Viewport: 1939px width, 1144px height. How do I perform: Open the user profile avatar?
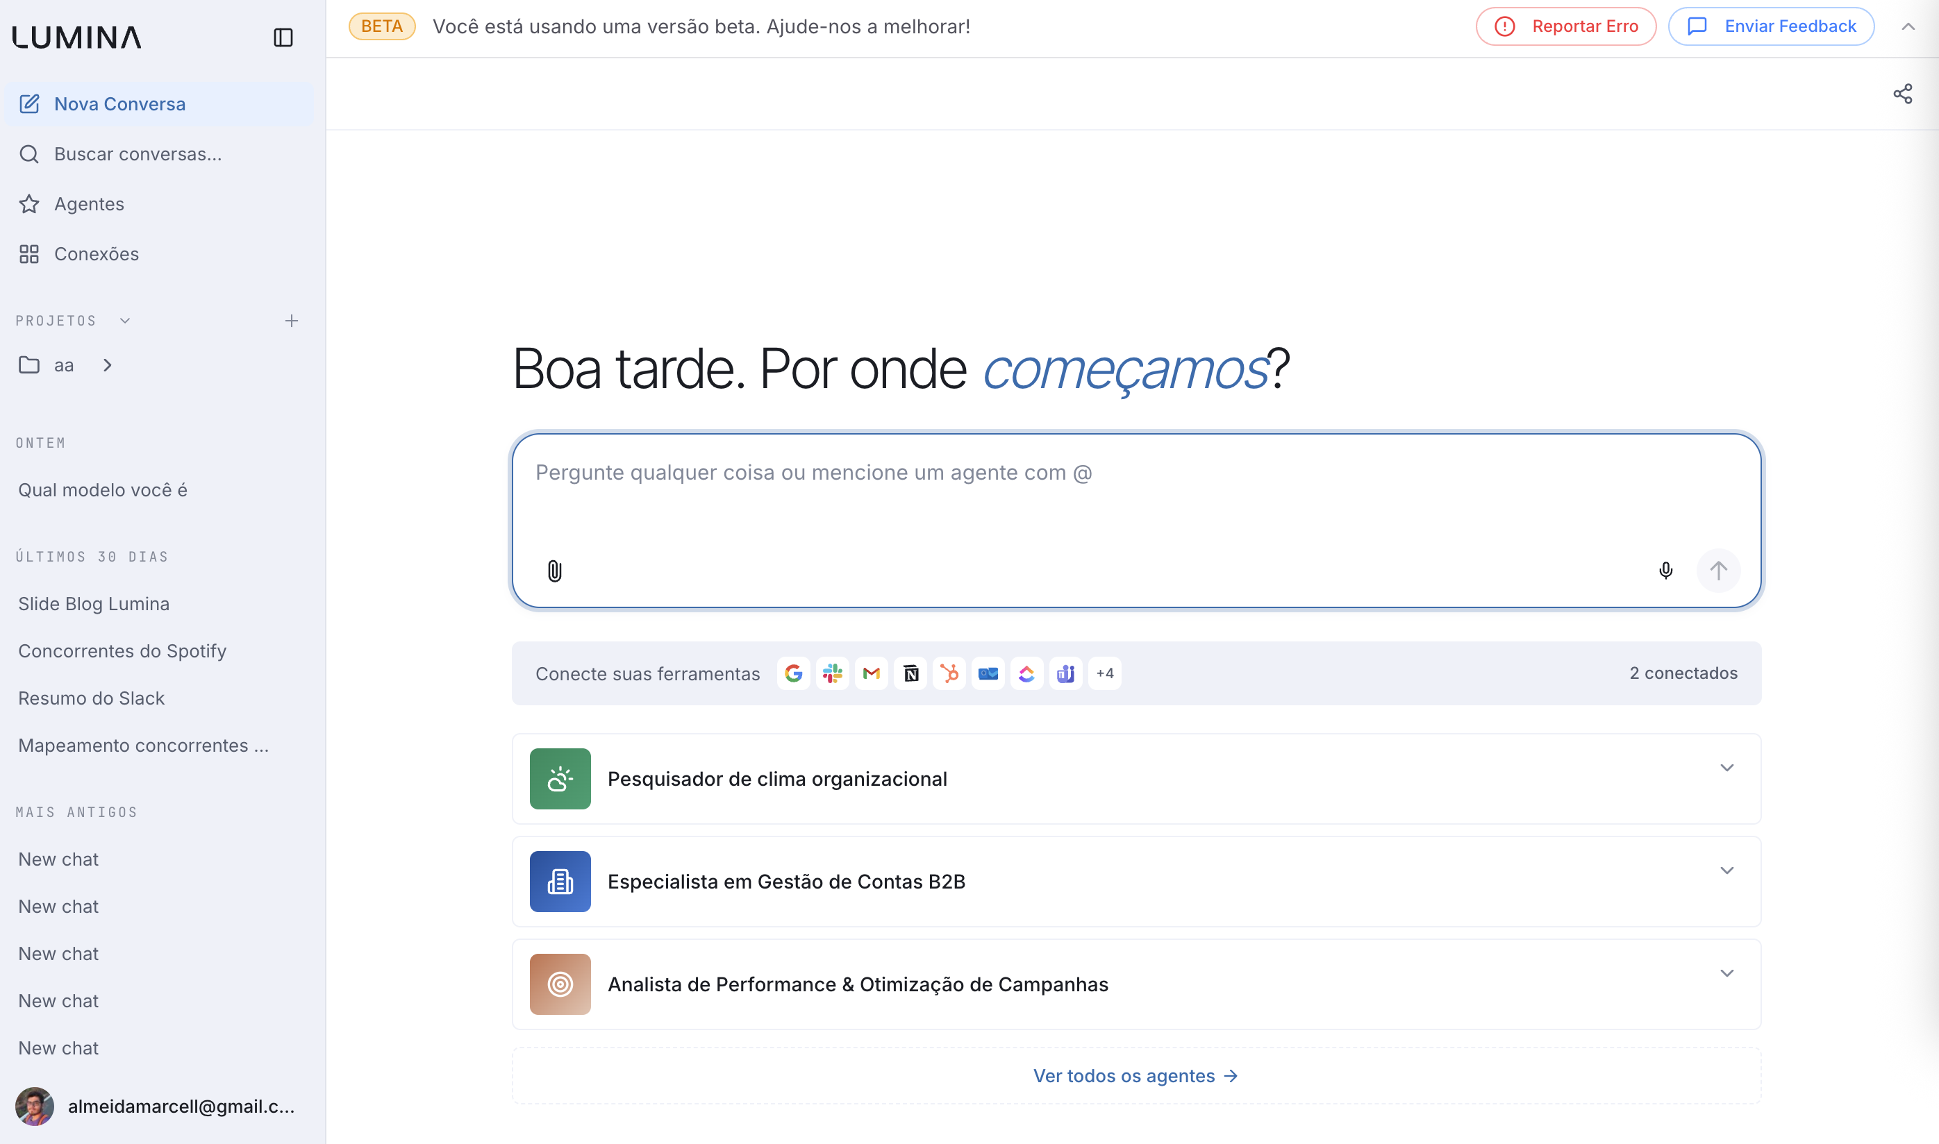tap(34, 1107)
